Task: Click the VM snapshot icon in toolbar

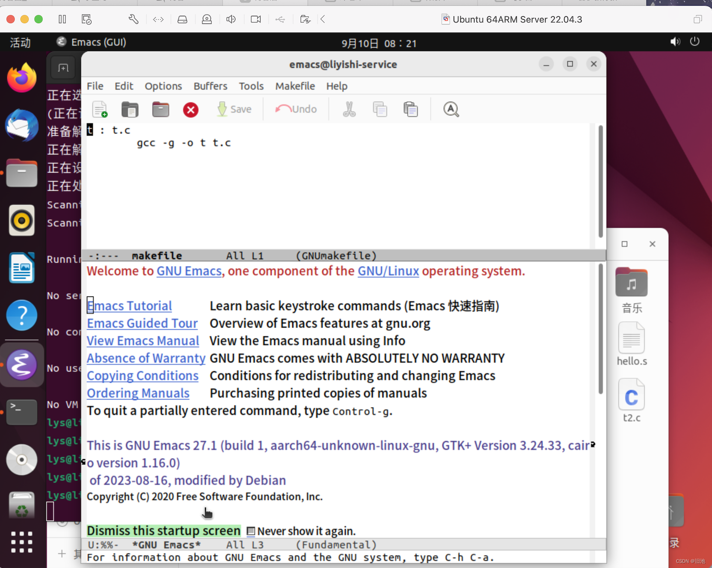Action: point(86,19)
